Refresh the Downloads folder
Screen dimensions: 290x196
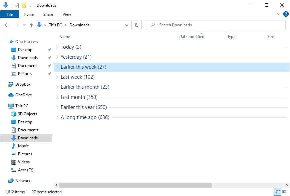[136, 25]
